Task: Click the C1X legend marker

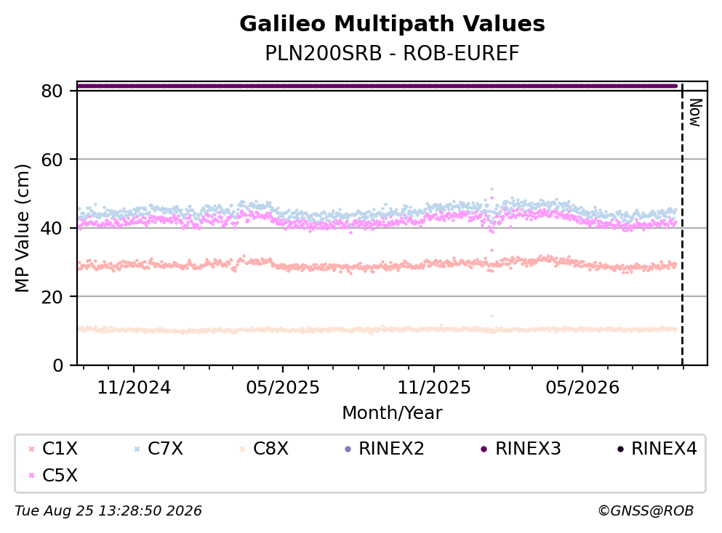Action: [31, 449]
